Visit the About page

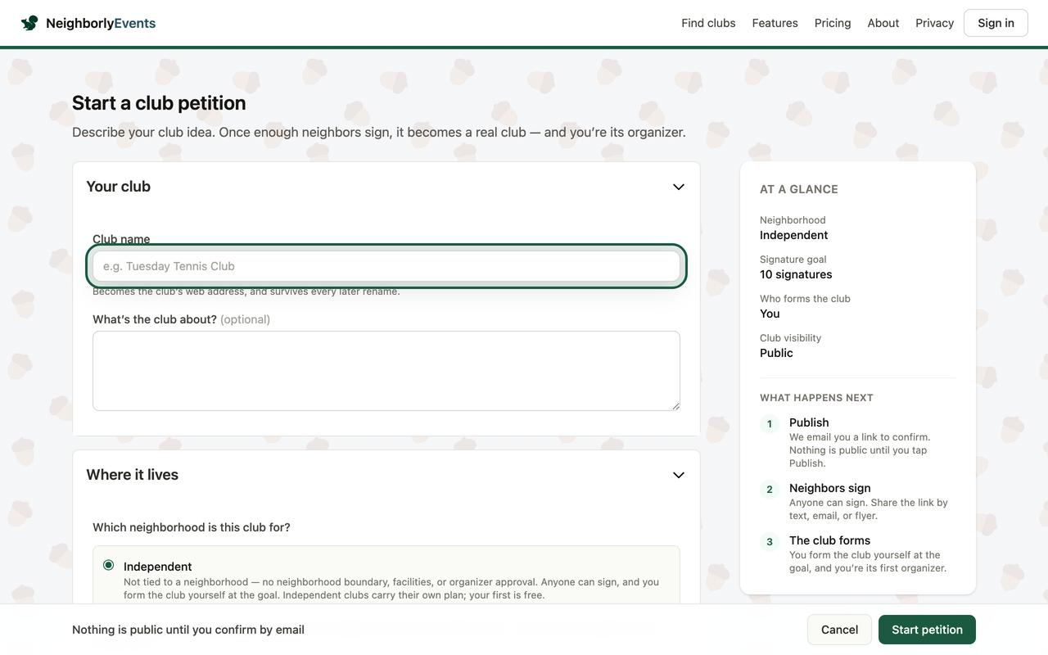click(x=883, y=23)
